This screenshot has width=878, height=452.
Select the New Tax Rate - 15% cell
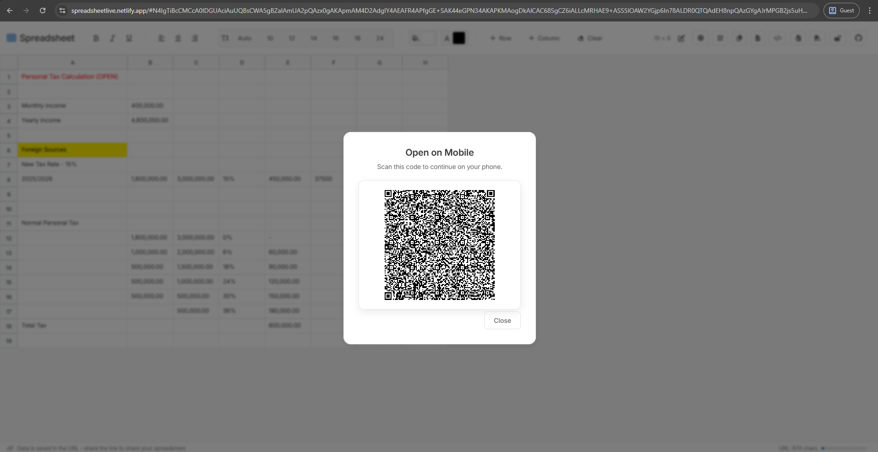(x=72, y=164)
